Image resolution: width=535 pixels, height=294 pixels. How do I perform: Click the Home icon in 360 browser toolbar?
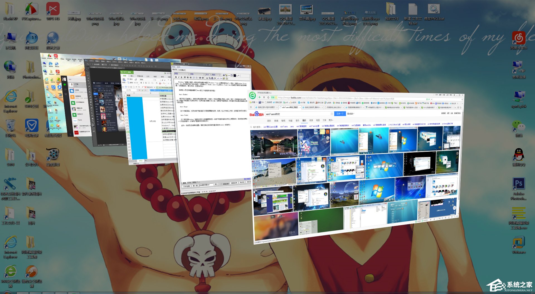point(268,97)
